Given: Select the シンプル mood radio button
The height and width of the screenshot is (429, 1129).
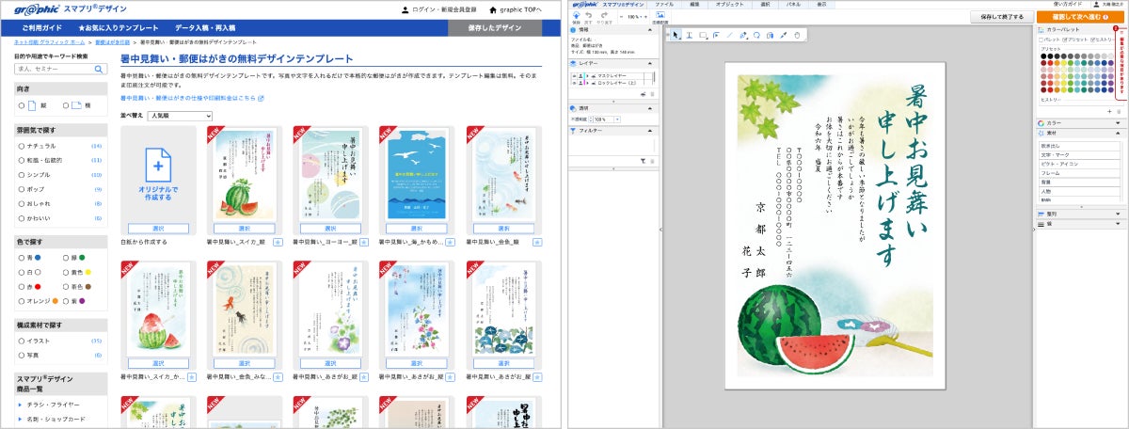Looking at the screenshot, I should [x=20, y=174].
